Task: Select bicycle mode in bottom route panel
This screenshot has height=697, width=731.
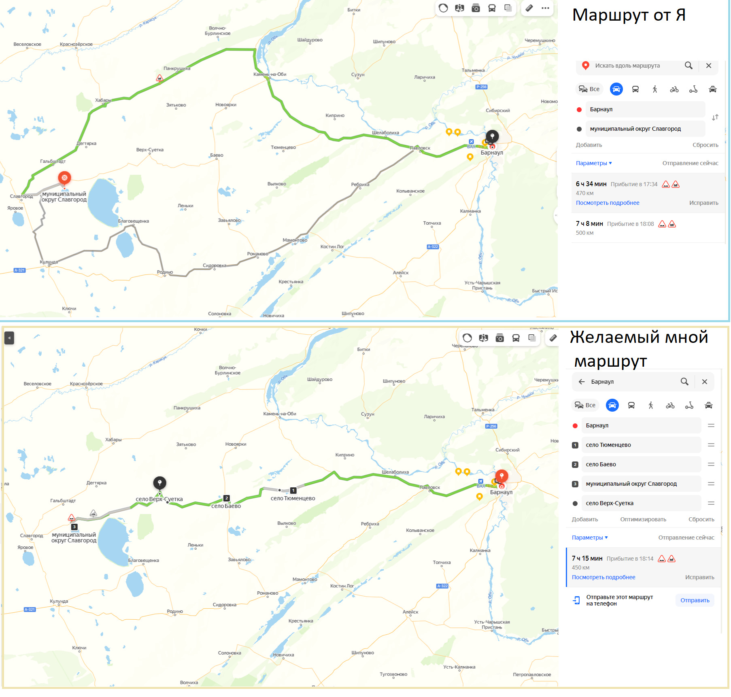Action: (670, 405)
